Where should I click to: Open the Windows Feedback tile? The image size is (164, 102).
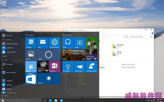pyautogui.click(x=92, y=67)
